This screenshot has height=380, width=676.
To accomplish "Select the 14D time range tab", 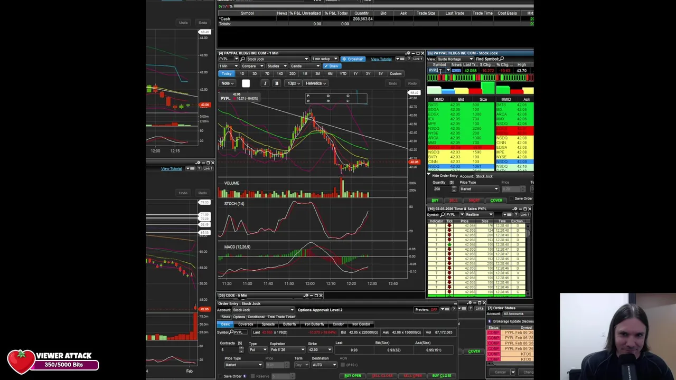I will click(x=280, y=73).
